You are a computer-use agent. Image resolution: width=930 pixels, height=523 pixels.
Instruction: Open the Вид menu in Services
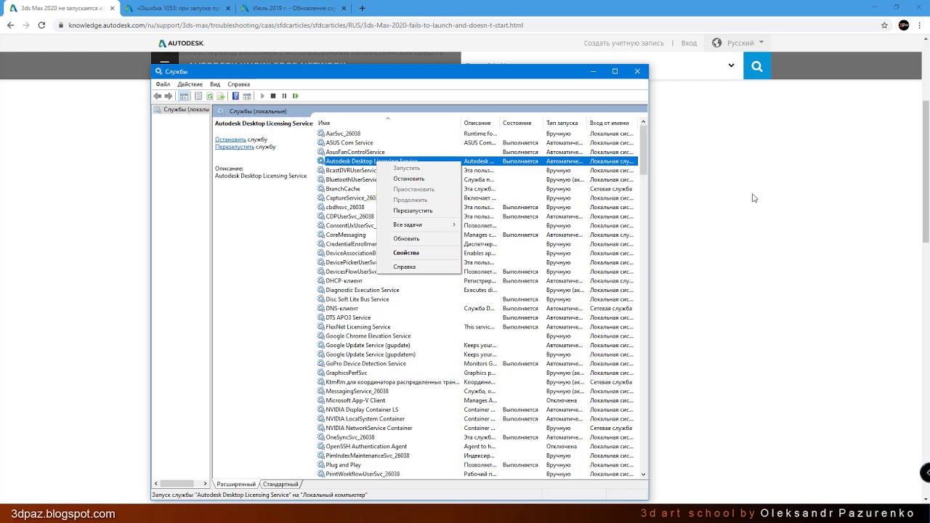coord(215,84)
